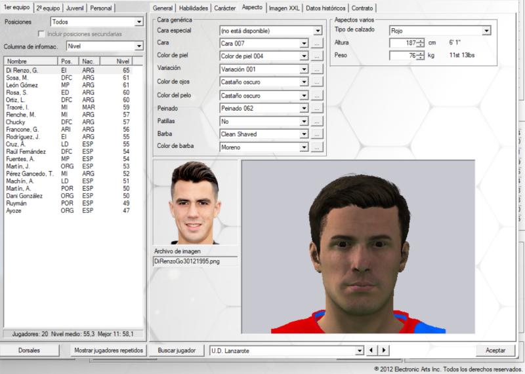Select player Ayoze in the list
Viewport: 525px width, 374px height.
68,210
